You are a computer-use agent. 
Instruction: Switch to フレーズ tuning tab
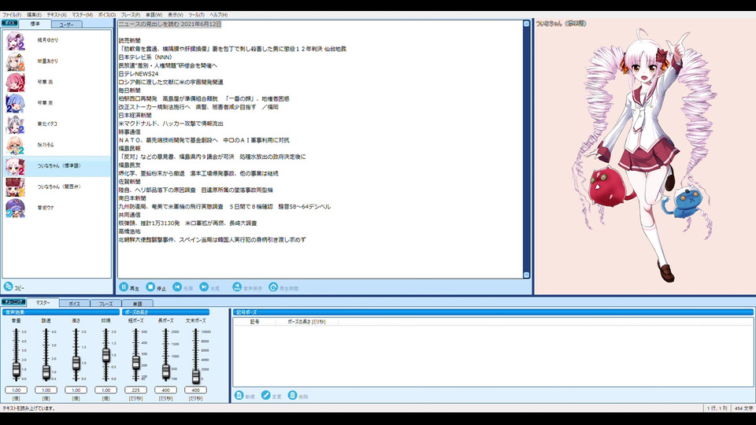(x=106, y=304)
